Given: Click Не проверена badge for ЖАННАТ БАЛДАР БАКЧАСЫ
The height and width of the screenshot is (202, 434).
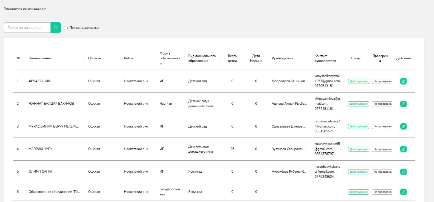Looking at the screenshot, I should [x=382, y=104].
